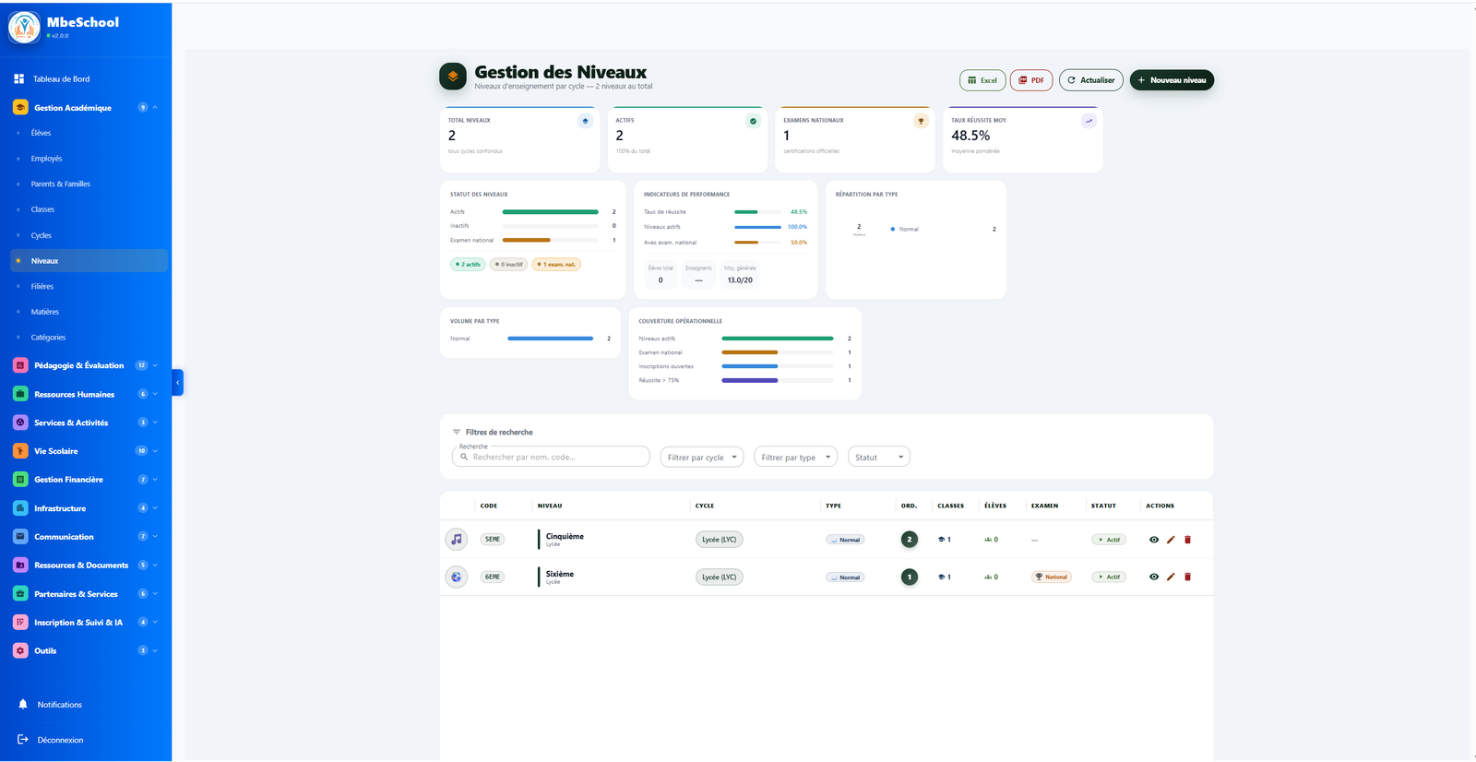This screenshot has height=762, width=1476.
Task: Click the Outils sidebar icon
Action: [20, 651]
